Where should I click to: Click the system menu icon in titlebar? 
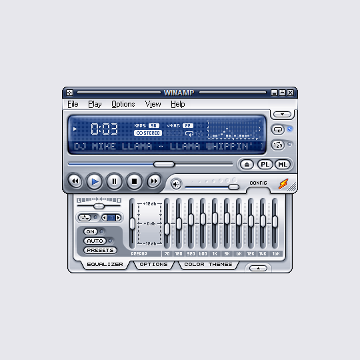69,93
